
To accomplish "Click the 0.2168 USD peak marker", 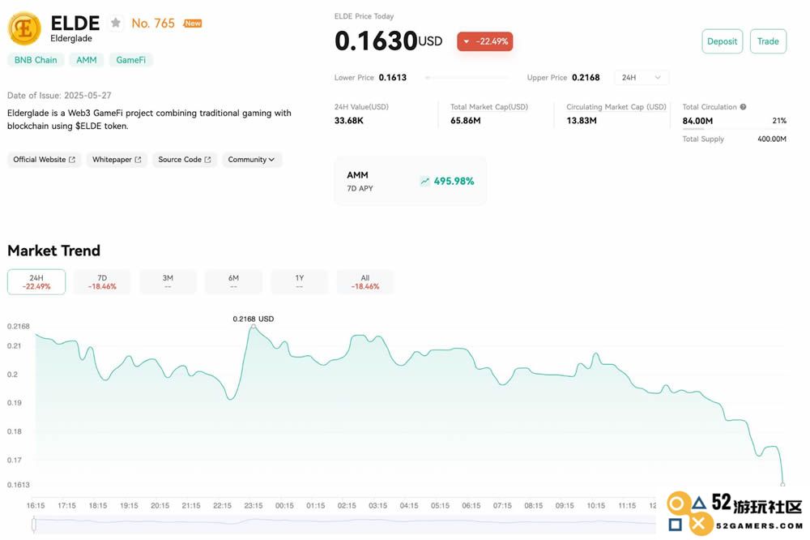I will point(253,327).
